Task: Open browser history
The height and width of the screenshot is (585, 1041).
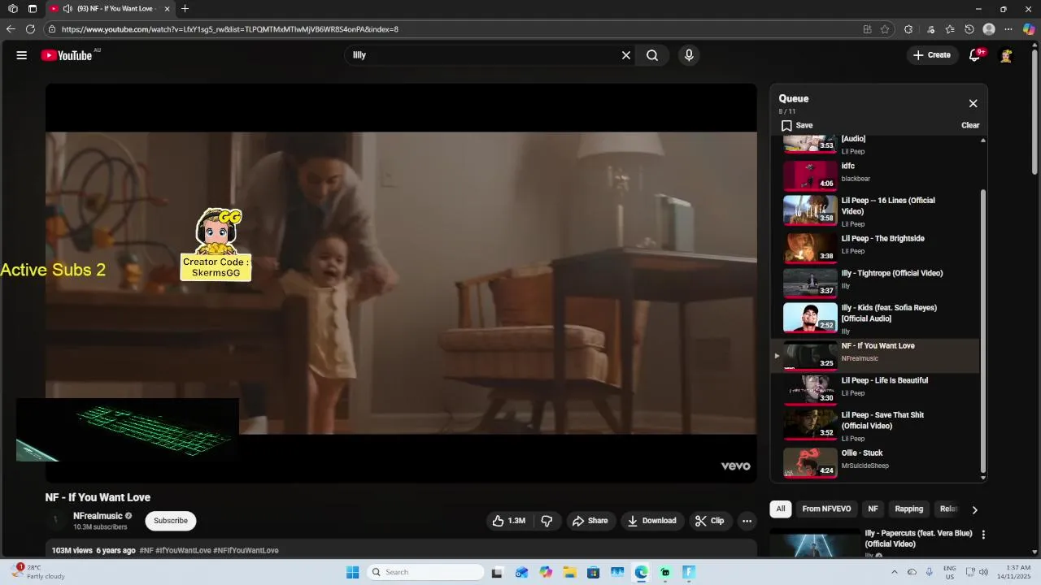Action: pyautogui.click(x=969, y=29)
